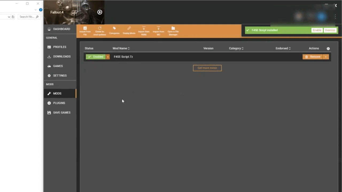The height and width of the screenshot is (192, 342).
Task: Open Settings in the sidebar
Action: point(60,76)
